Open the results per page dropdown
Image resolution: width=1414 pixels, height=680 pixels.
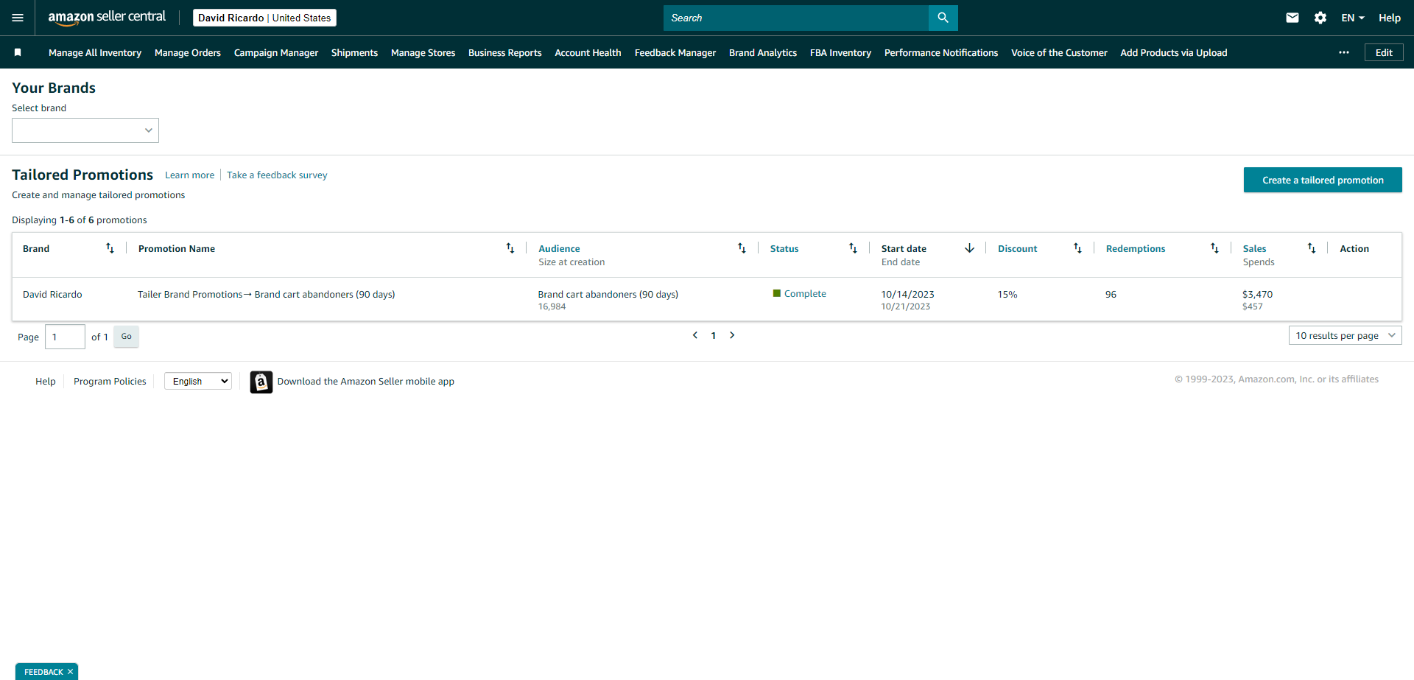point(1345,335)
